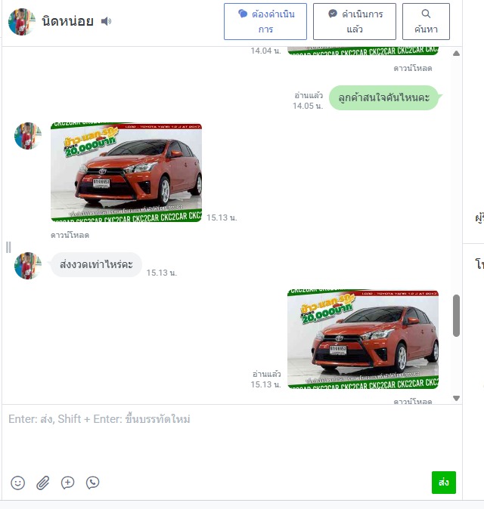Open sent orange Toyota Yaris photo

[x=363, y=339]
